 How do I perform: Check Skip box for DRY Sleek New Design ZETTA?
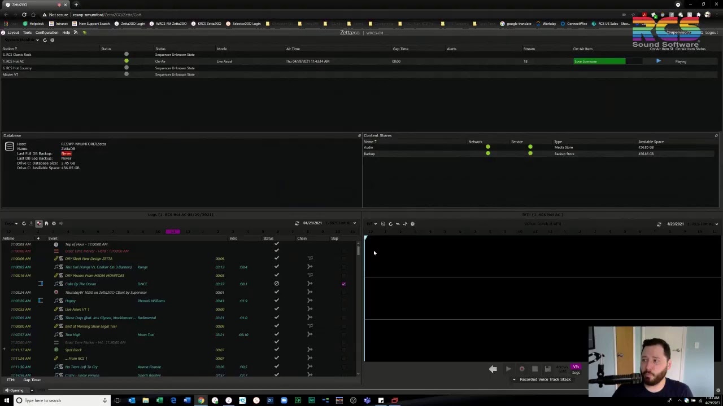click(x=343, y=258)
